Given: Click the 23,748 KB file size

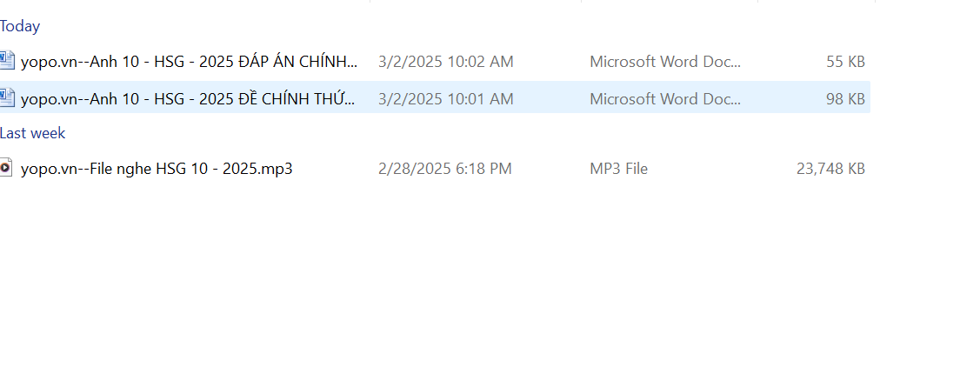Looking at the screenshot, I should pos(830,169).
